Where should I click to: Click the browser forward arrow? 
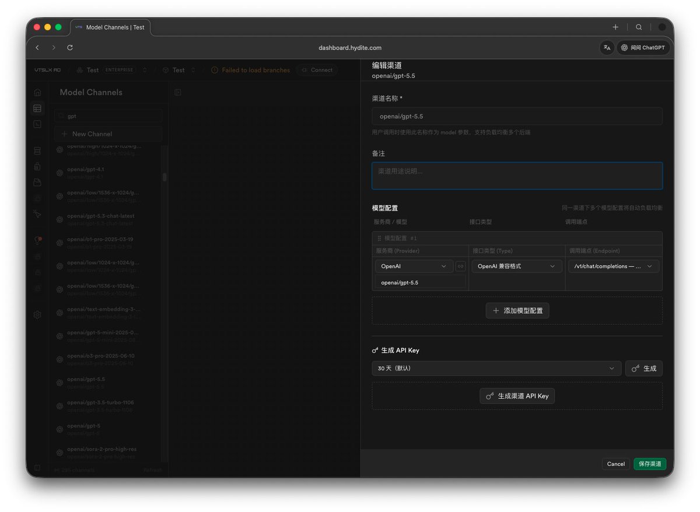[54, 48]
